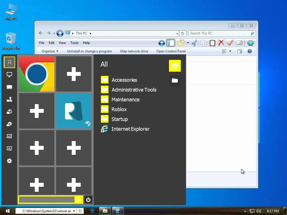Click the folder view button below yellow gear
The image size is (287, 215).
click(x=175, y=80)
